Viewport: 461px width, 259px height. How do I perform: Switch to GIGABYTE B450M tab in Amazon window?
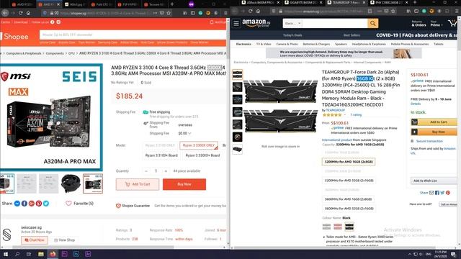[303, 2]
